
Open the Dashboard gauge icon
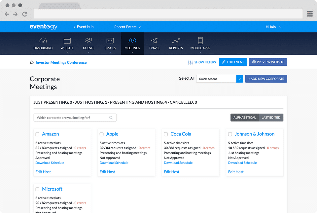coord(43,41)
